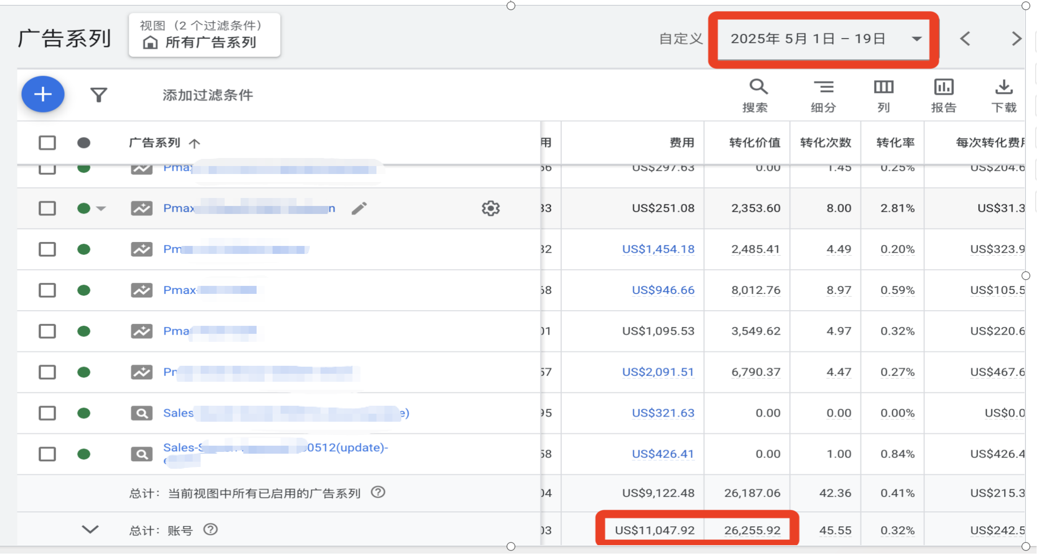Expand the 总计:账号 summary row chevron

(90, 530)
